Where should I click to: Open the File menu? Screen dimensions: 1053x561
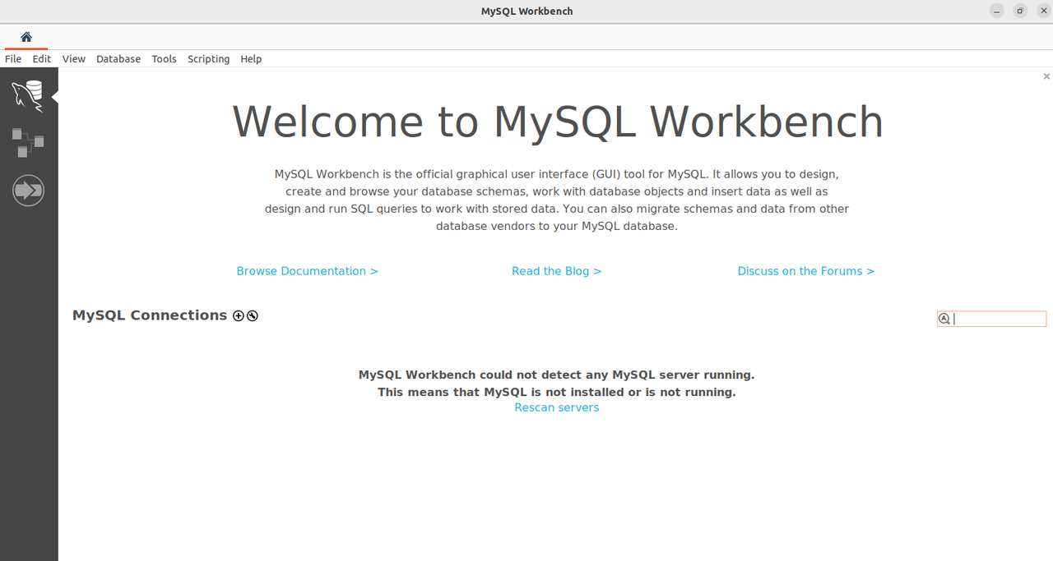tap(13, 59)
